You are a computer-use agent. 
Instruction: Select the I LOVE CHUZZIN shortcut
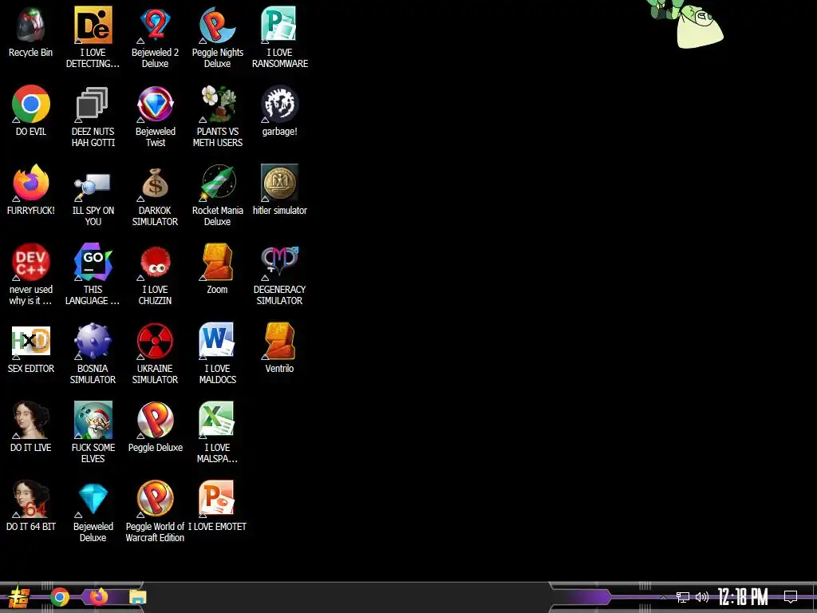[155, 262]
